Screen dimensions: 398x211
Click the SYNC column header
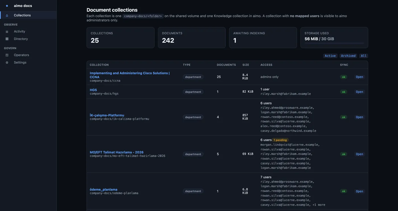[x=344, y=65]
